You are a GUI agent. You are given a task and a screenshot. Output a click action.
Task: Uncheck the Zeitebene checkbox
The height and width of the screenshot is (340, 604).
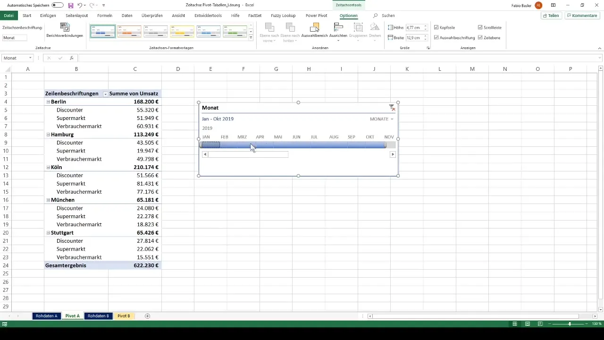click(480, 37)
